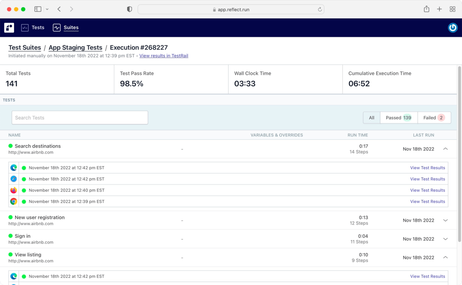Collapse the Search destinations test row

[x=445, y=149]
